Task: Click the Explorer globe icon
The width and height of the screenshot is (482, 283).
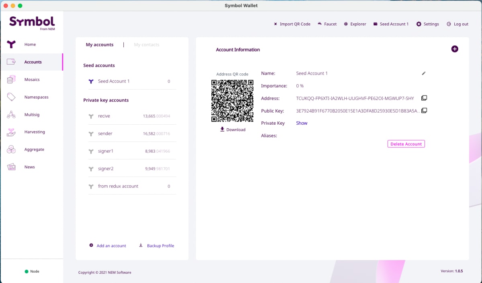Action: click(346, 24)
